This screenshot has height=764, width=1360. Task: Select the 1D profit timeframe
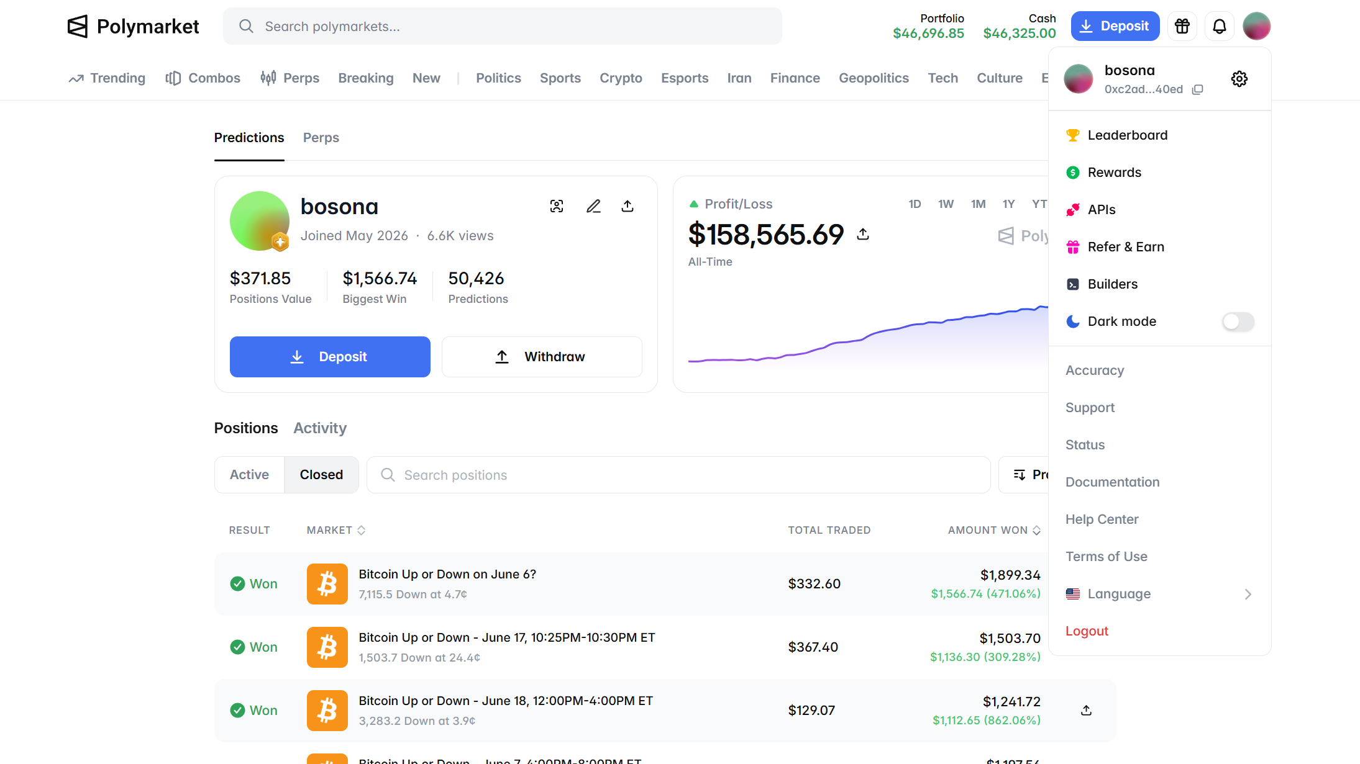pyautogui.click(x=915, y=204)
